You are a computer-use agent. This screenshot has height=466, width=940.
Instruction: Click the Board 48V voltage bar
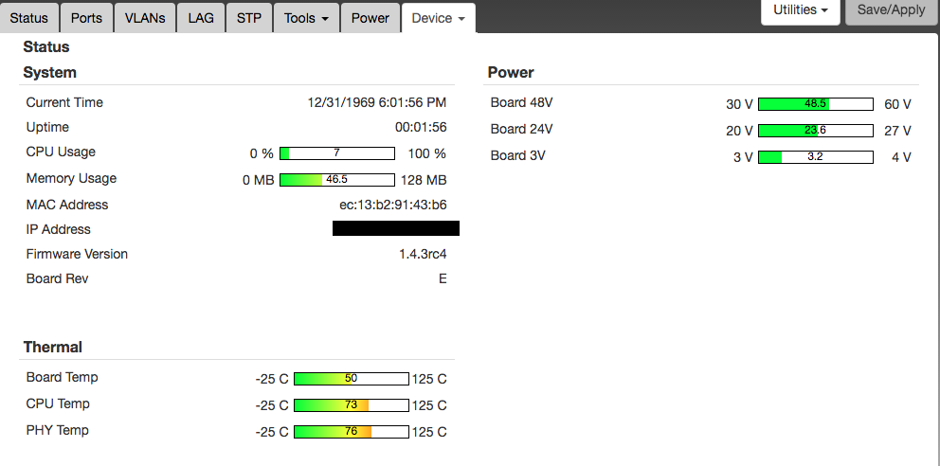click(815, 104)
